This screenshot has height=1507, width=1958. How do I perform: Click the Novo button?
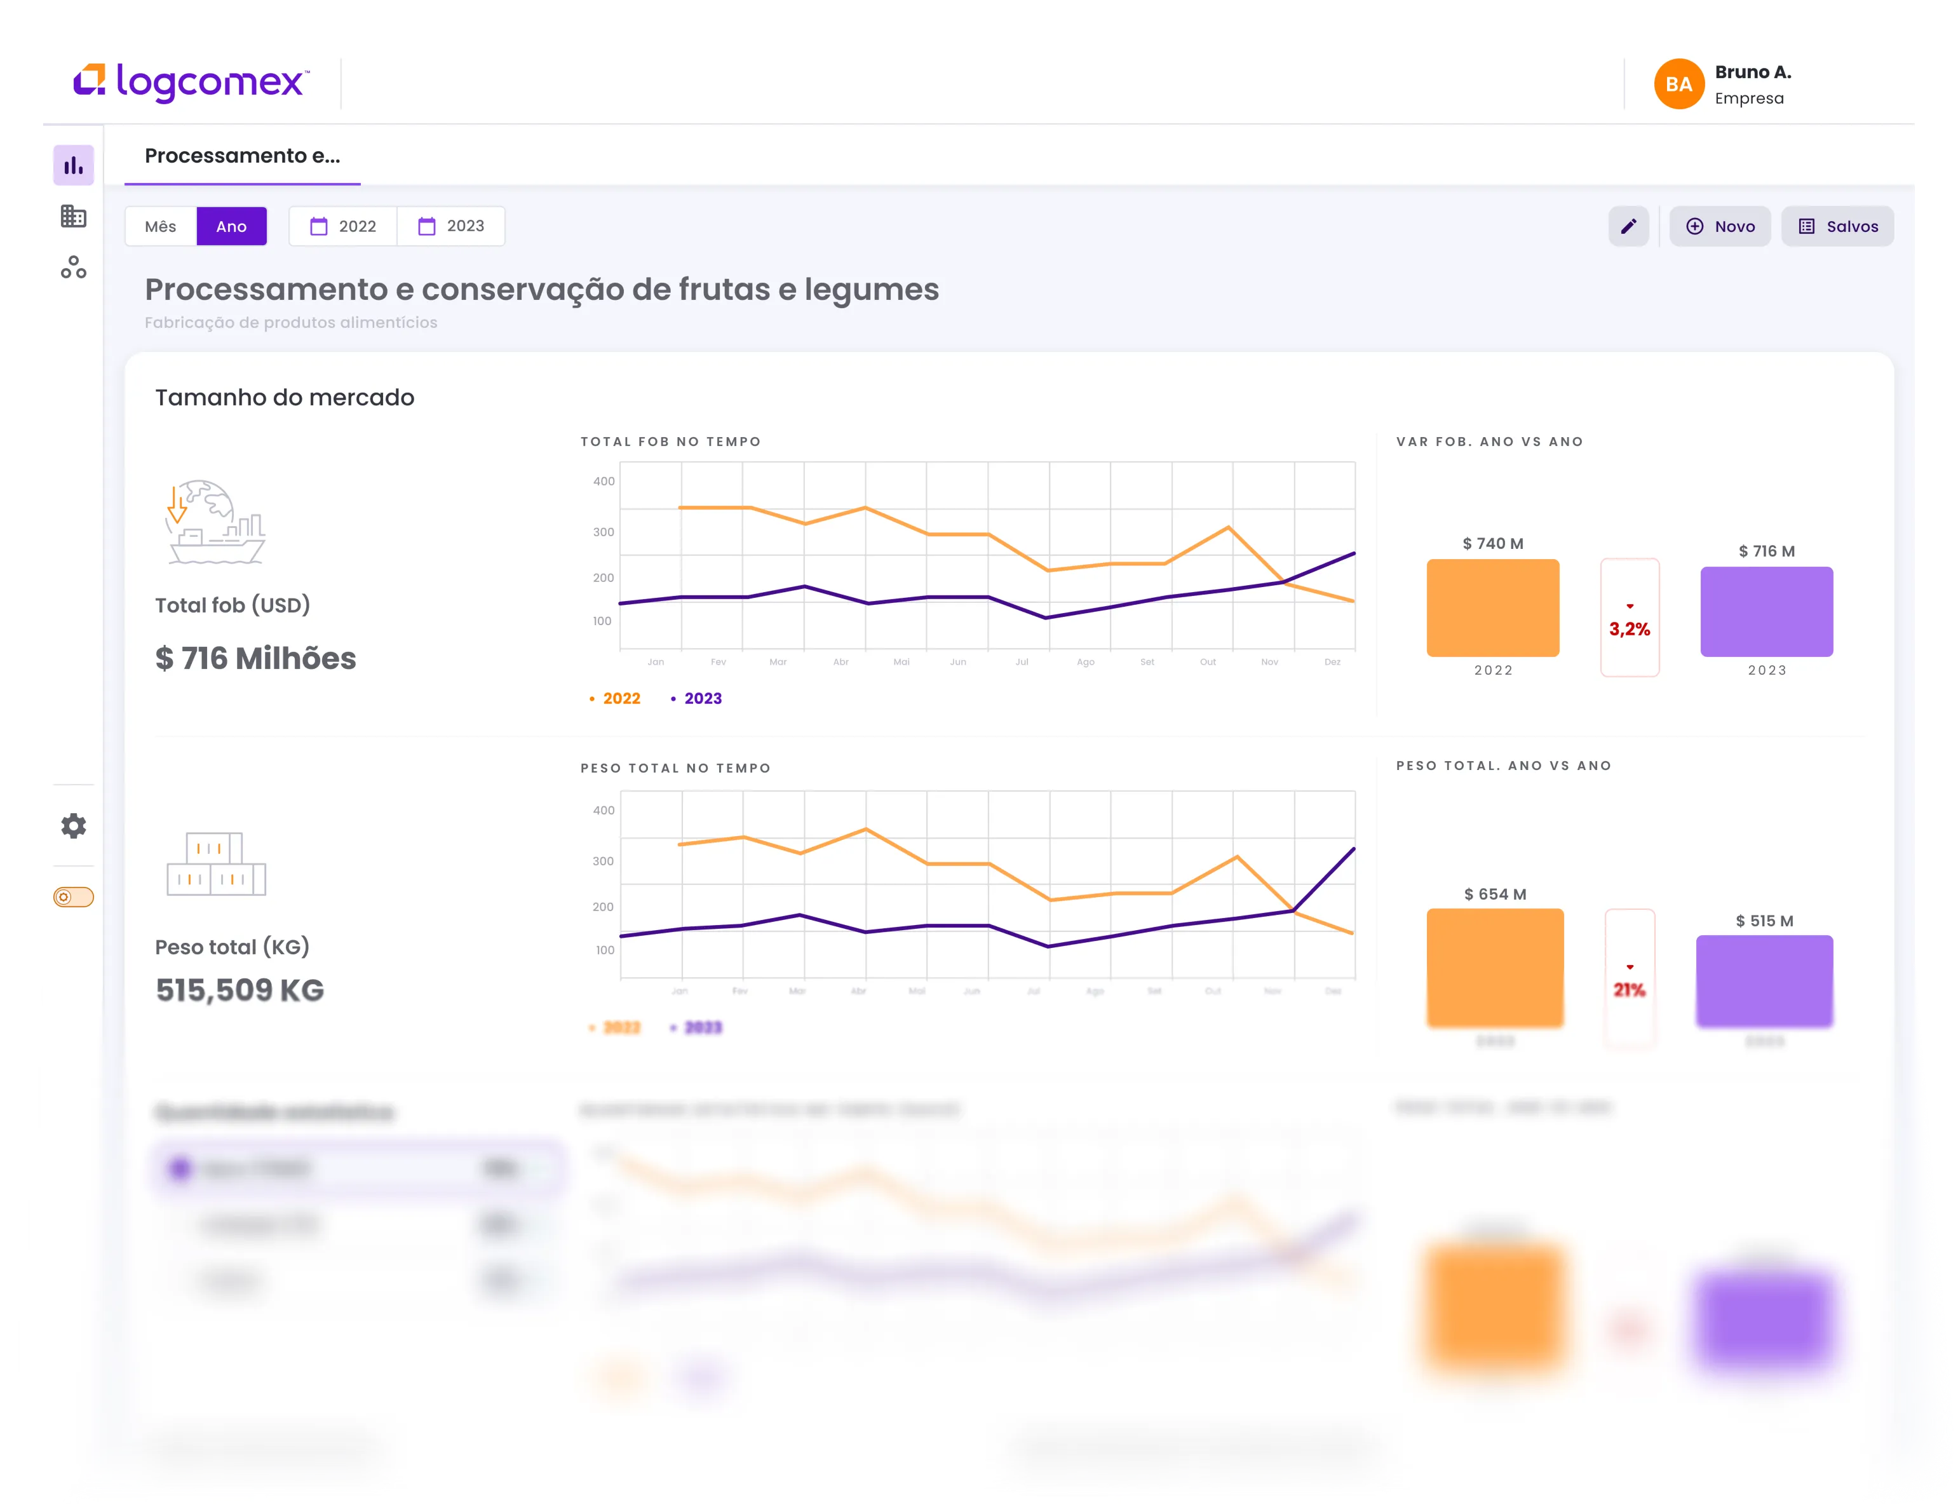tap(1720, 226)
